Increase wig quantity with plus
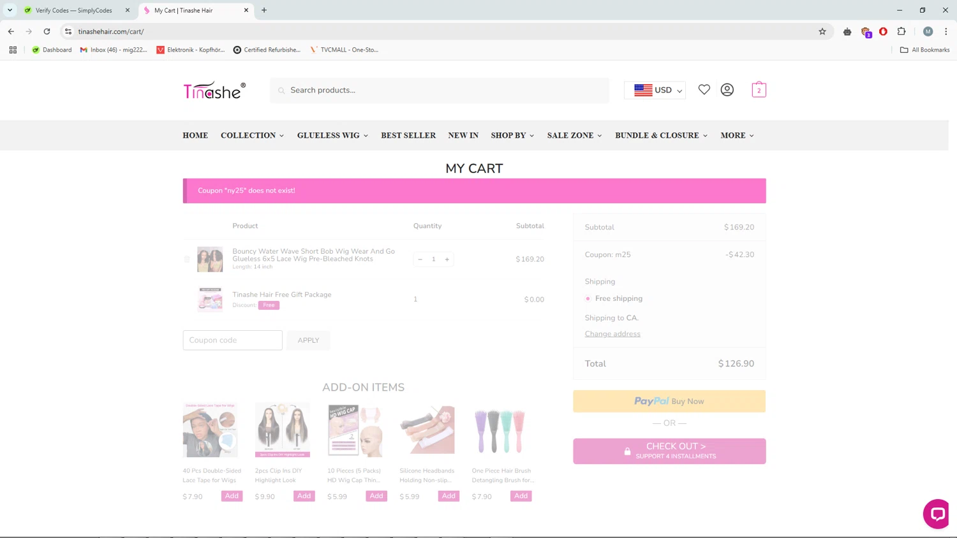This screenshot has height=538, width=957. [447, 259]
